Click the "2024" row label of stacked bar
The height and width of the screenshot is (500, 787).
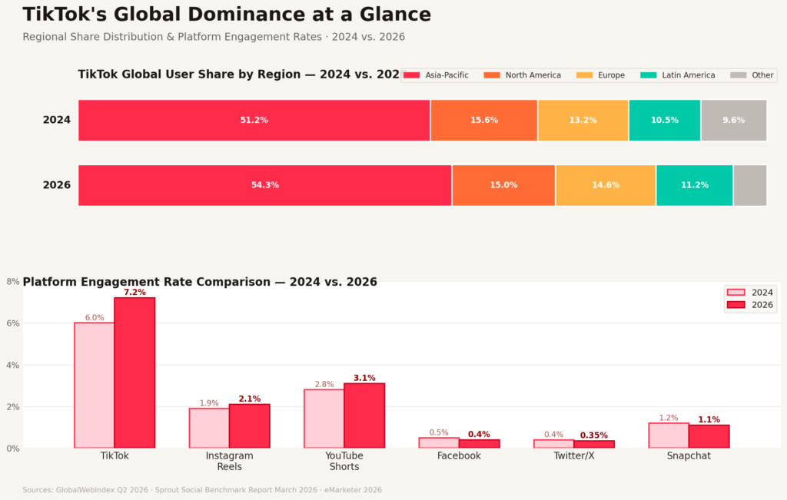click(x=57, y=120)
